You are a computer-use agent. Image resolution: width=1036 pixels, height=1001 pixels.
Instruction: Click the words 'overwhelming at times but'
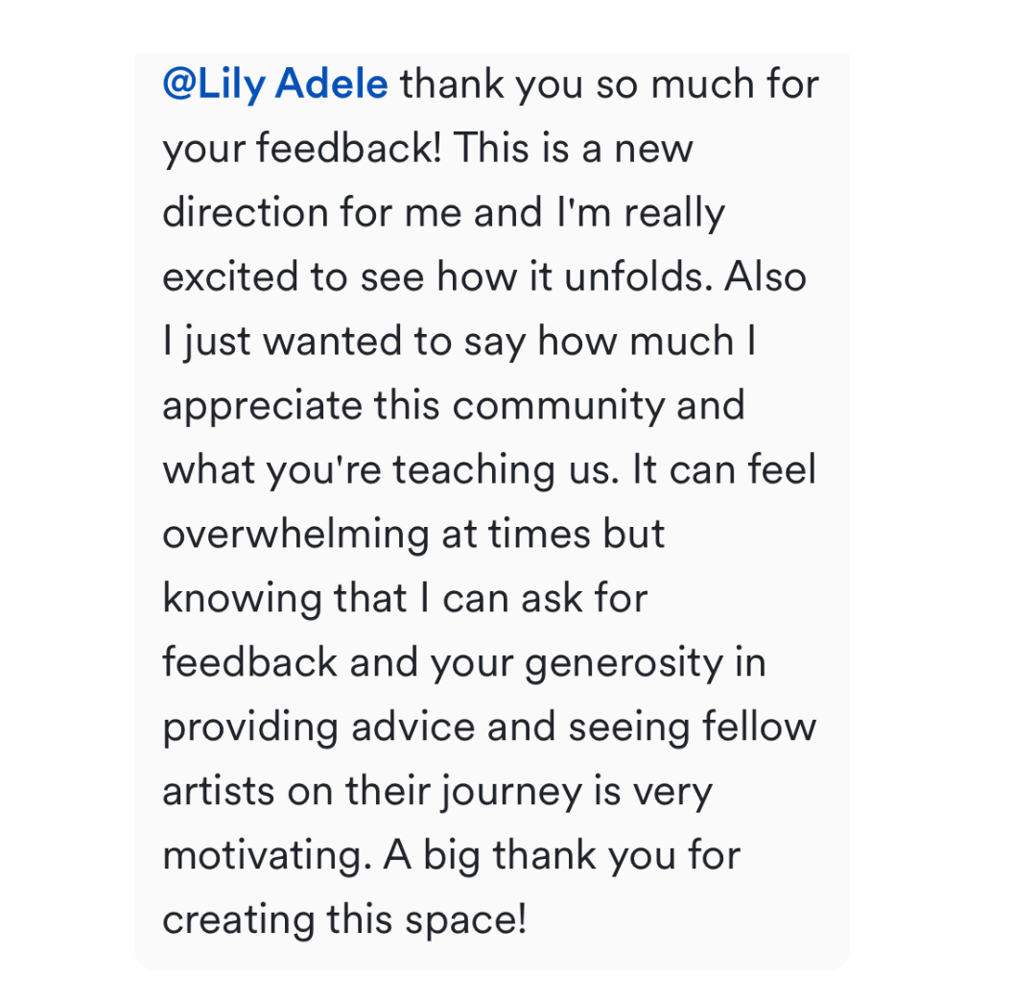coord(413,534)
